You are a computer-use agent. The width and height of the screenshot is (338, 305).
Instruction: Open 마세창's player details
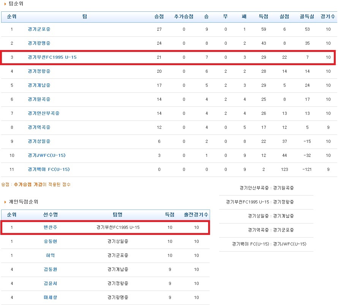point(50,297)
